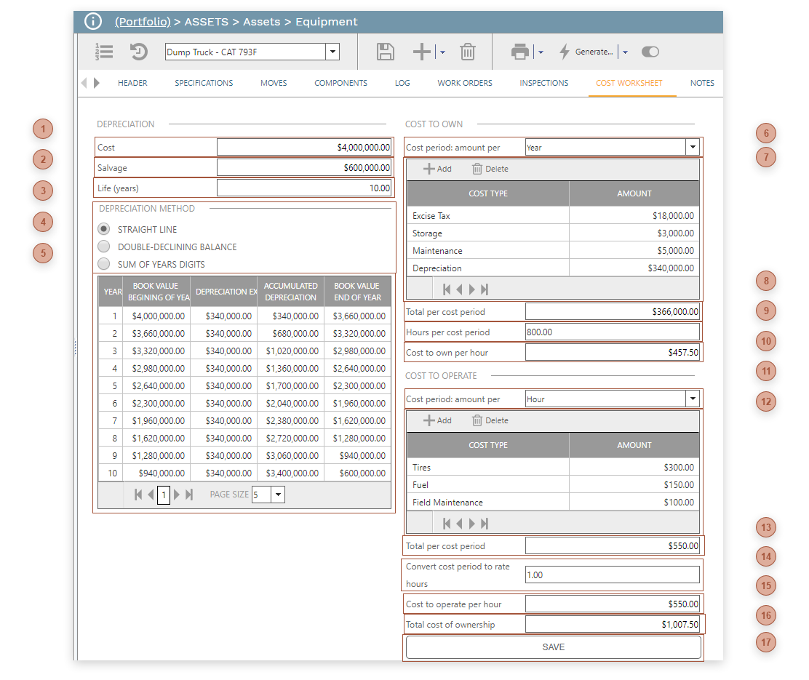The image size is (809, 680).
Task: Toggle the switch at the toolbar's right end
Action: click(x=650, y=52)
